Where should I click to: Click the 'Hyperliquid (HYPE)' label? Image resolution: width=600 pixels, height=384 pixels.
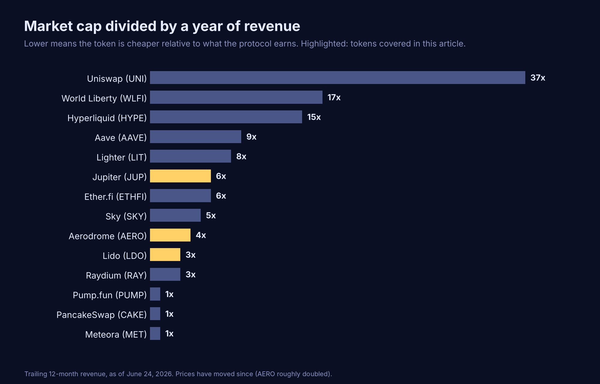(107, 118)
